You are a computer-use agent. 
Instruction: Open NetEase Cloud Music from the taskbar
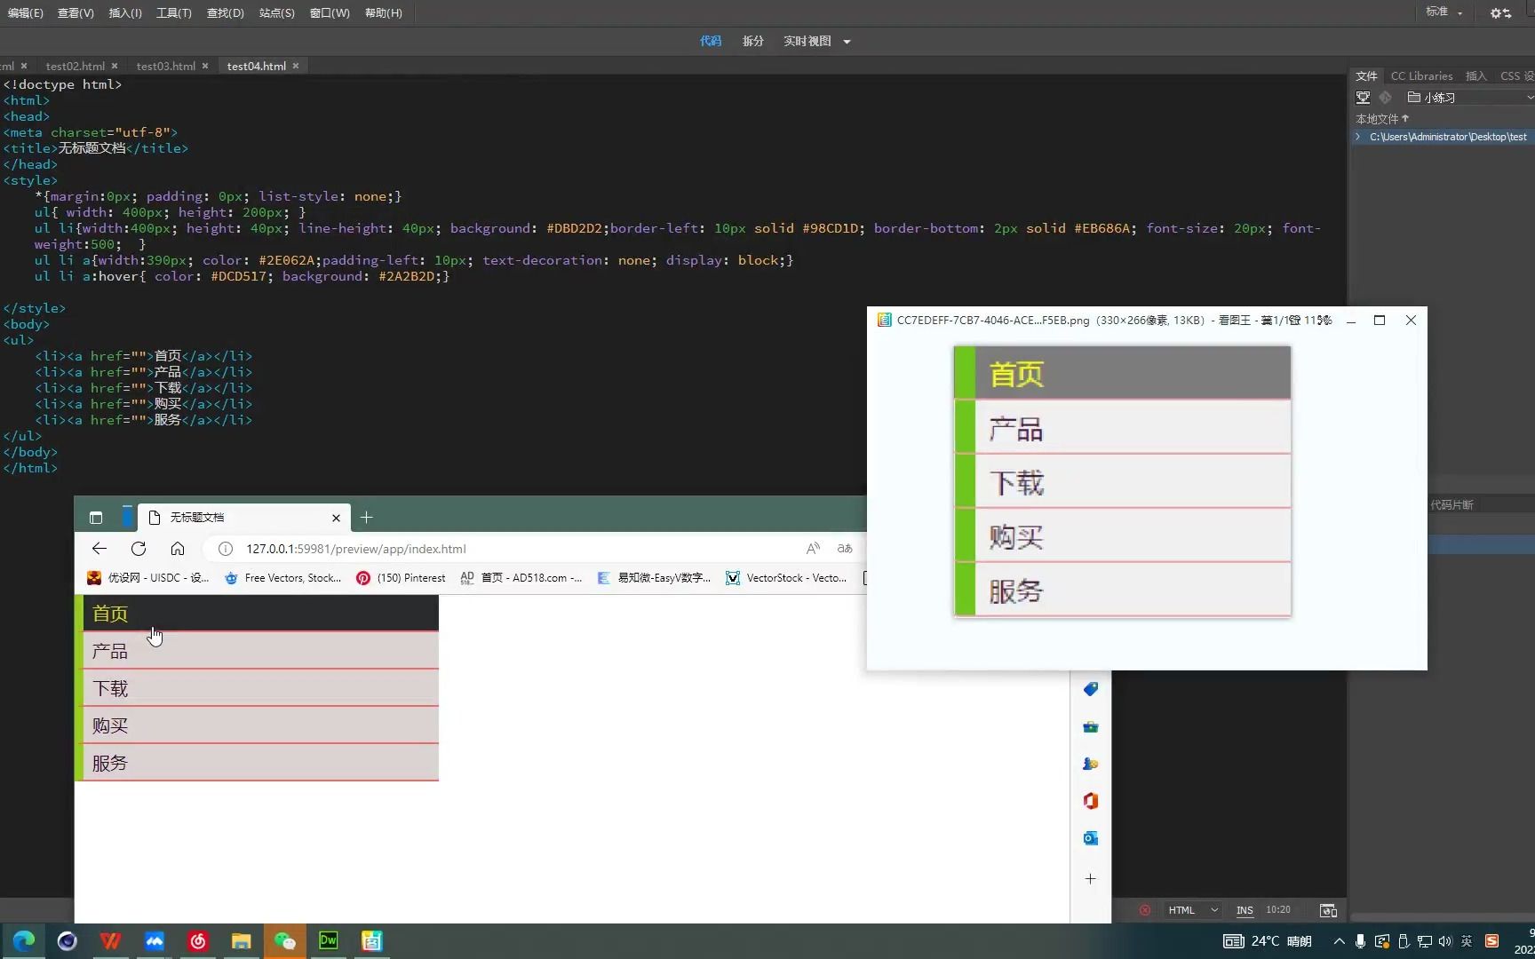197,940
